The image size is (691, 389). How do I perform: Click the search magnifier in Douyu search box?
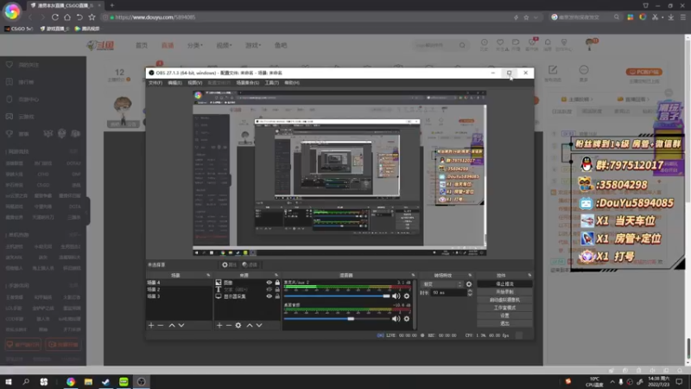pyautogui.click(x=462, y=45)
